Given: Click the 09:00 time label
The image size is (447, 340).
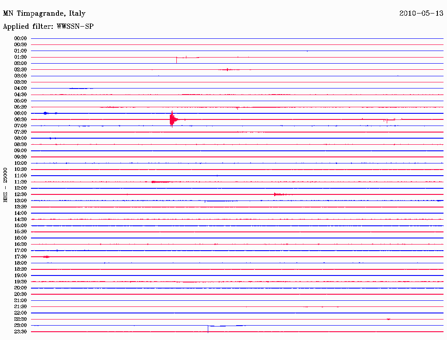Looking at the screenshot, I should [21, 151].
